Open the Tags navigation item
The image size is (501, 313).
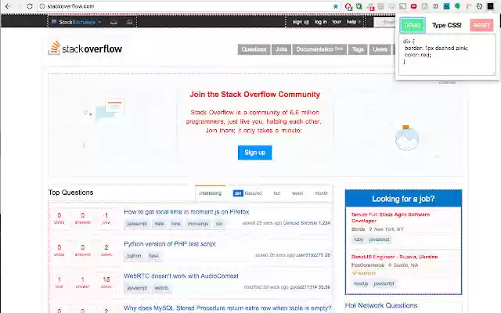[x=358, y=49]
